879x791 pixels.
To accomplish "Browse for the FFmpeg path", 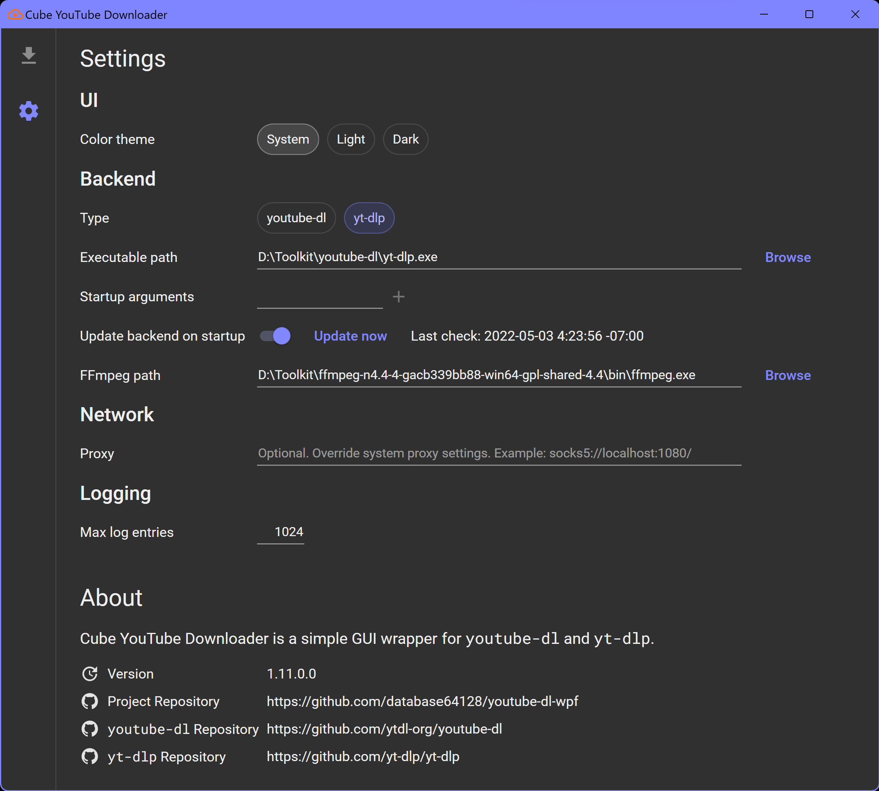I will point(788,375).
